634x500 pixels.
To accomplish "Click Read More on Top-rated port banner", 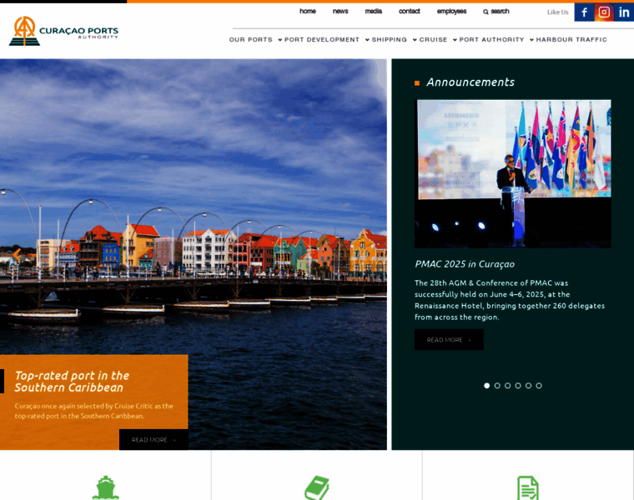I will [x=153, y=440].
